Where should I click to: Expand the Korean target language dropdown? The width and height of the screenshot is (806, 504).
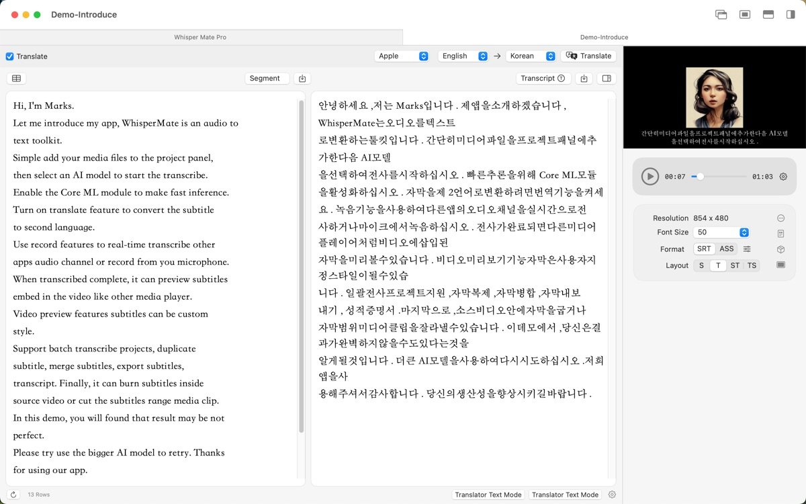(531, 56)
